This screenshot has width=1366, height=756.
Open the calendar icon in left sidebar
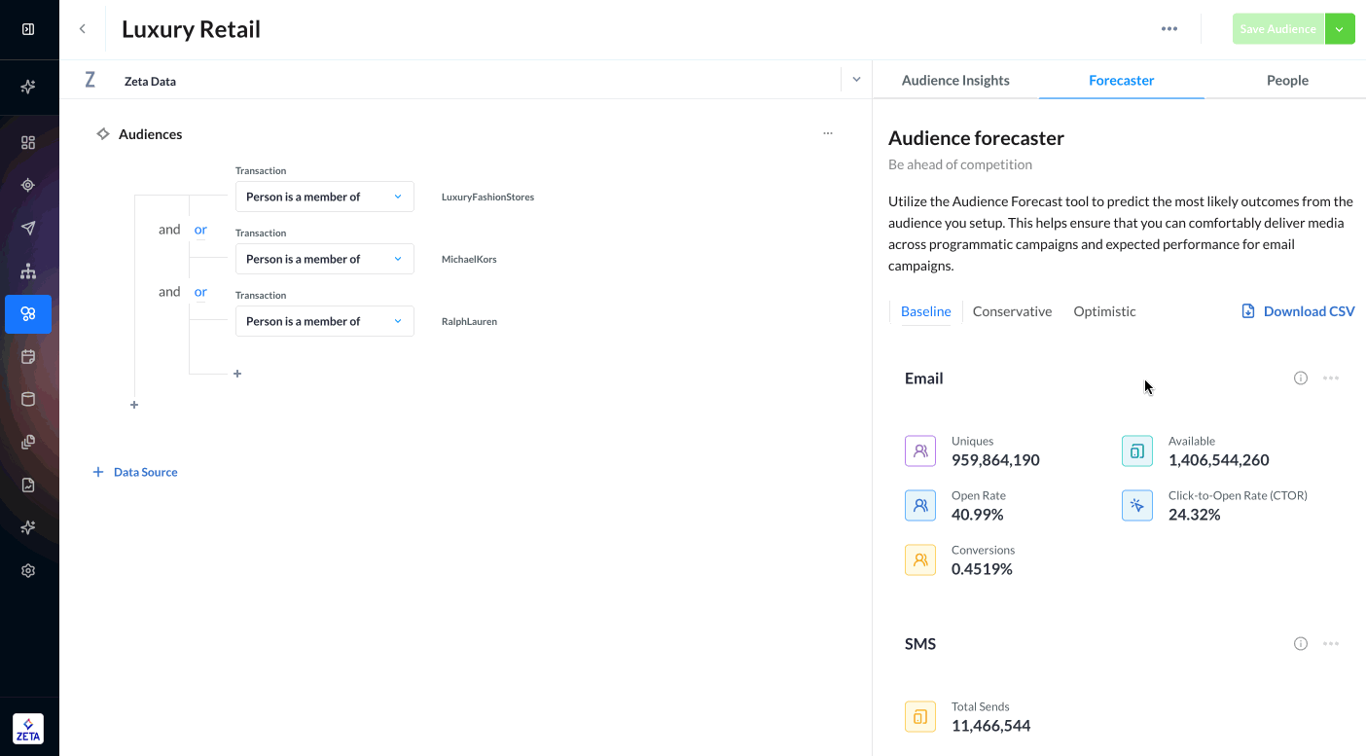click(x=28, y=357)
